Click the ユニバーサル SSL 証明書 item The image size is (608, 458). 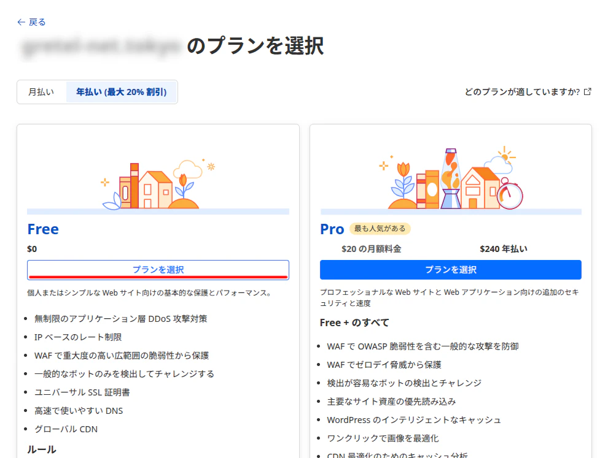point(82,392)
